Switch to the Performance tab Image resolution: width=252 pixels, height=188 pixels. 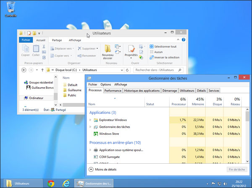click(x=113, y=90)
